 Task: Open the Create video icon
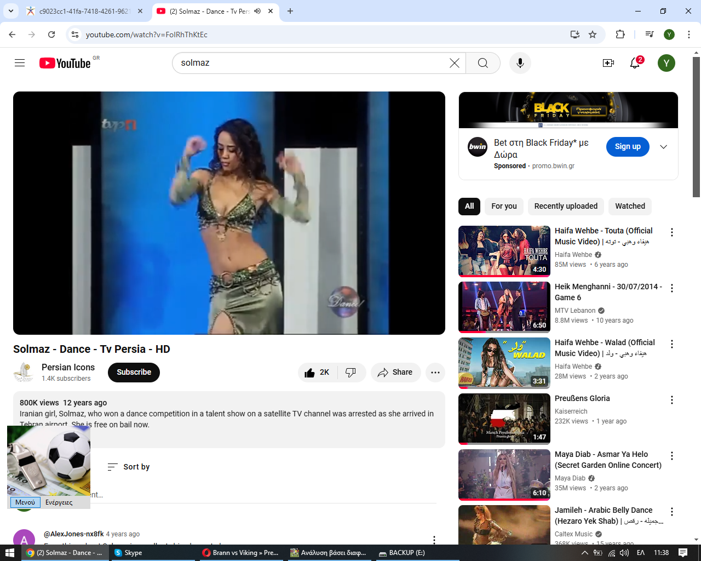pos(608,63)
